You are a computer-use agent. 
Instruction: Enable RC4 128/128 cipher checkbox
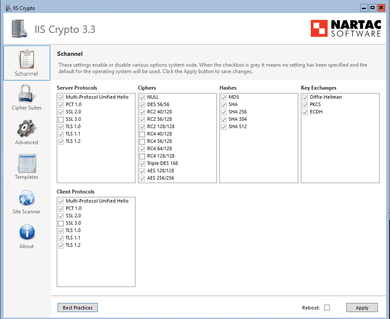[x=142, y=156]
